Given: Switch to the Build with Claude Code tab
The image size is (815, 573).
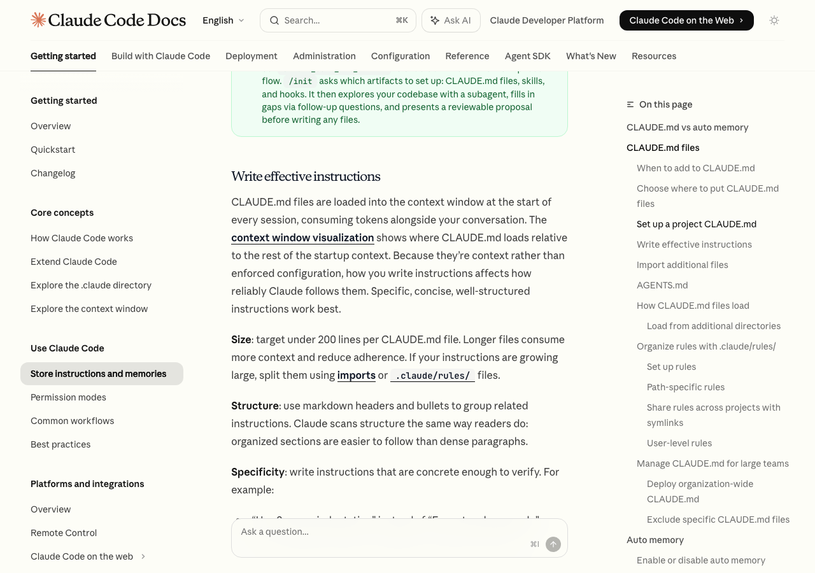Looking at the screenshot, I should [160, 56].
